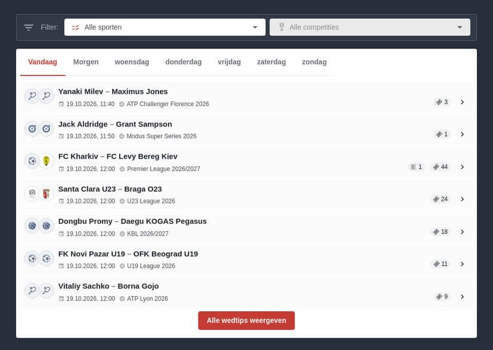
Task: Click FK Novi Pazar U19 football icon
Action: (x=32, y=259)
